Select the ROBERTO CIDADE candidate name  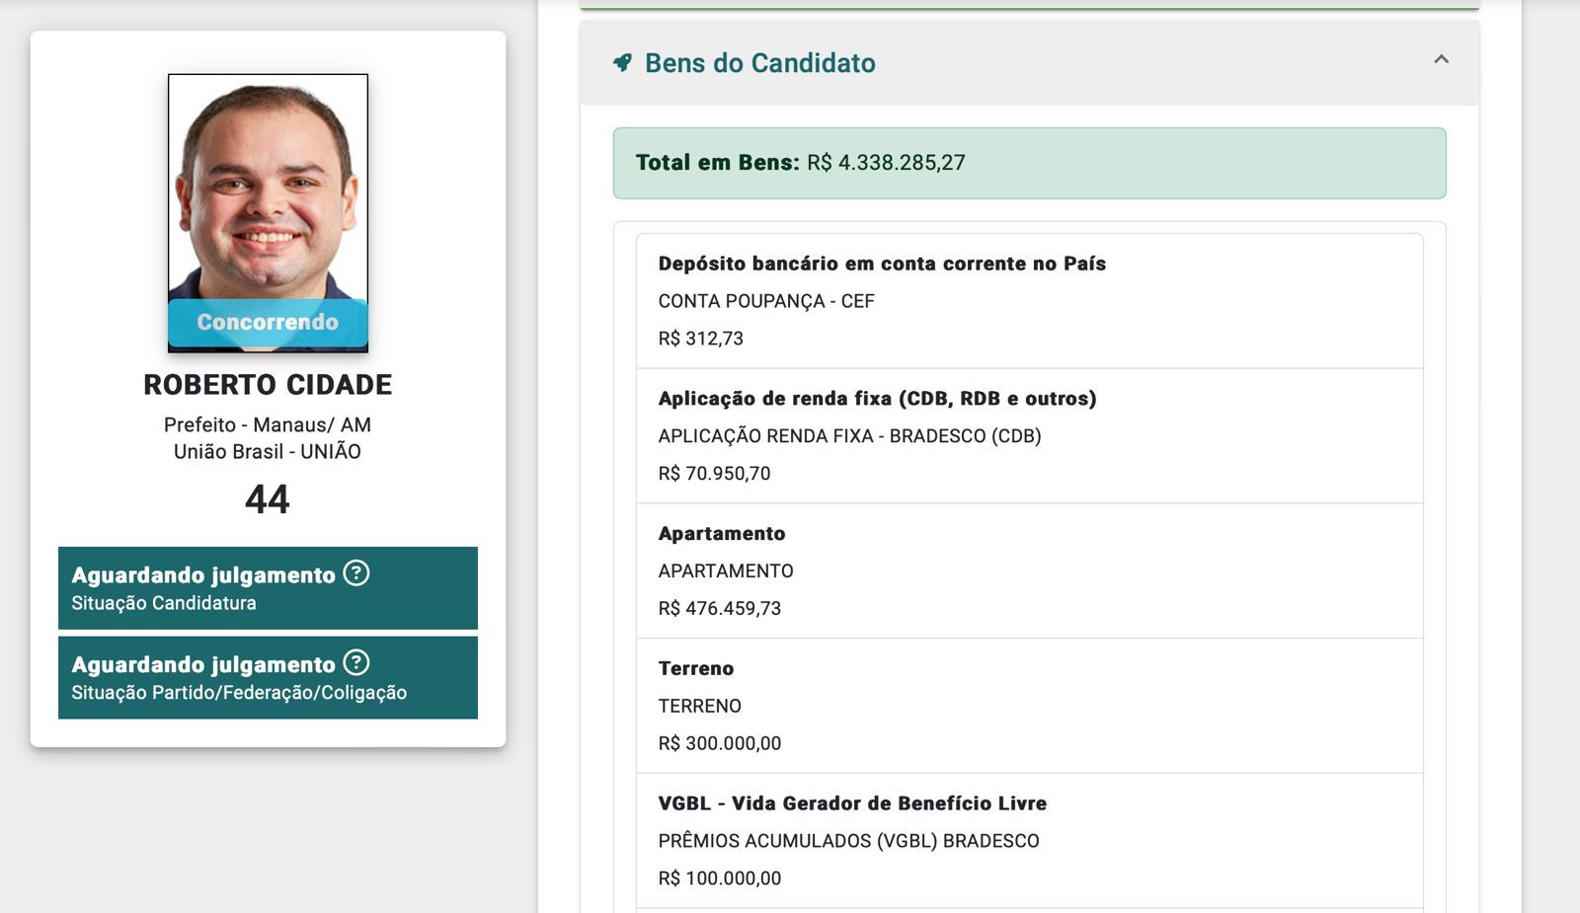pyautogui.click(x=268, y=384)
